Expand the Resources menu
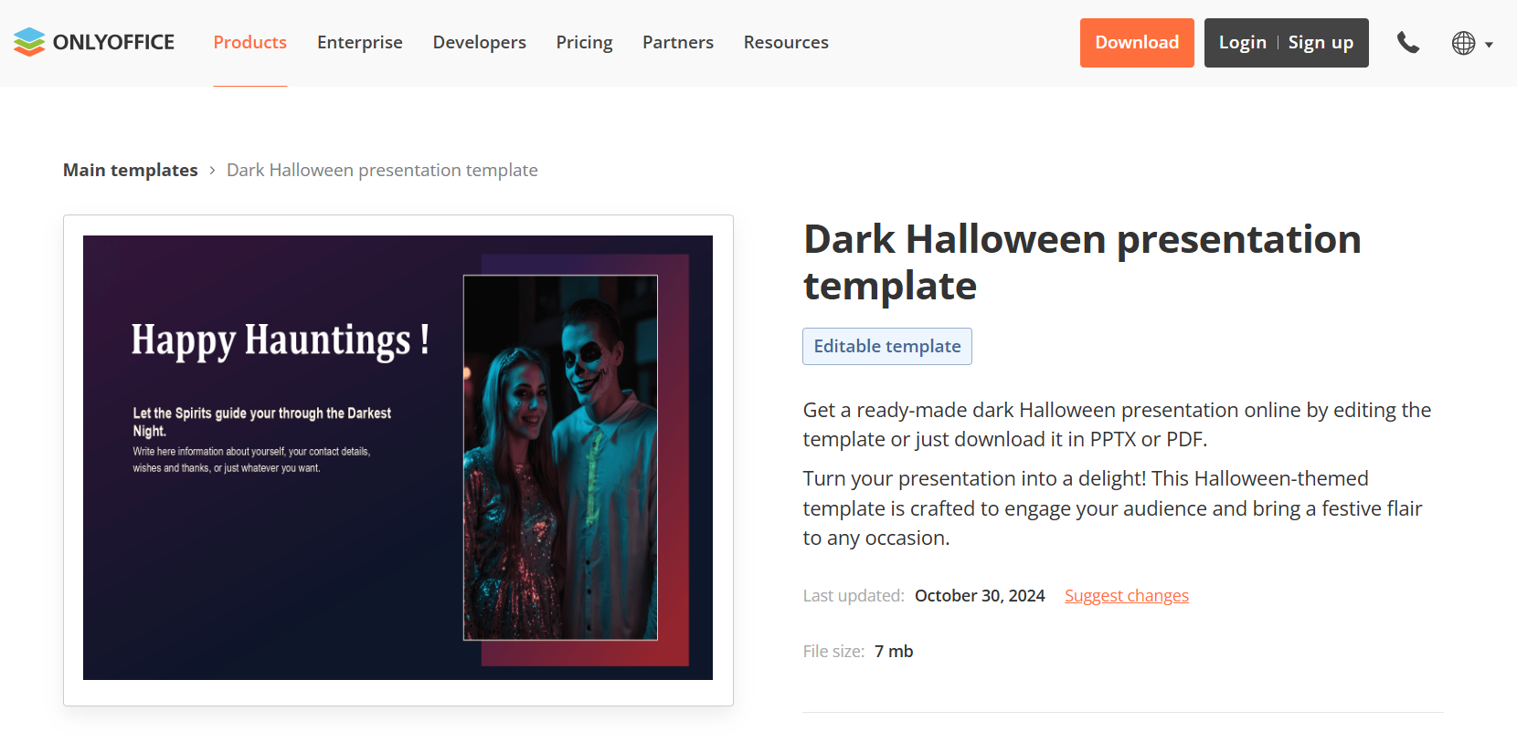 click(785, 43)
